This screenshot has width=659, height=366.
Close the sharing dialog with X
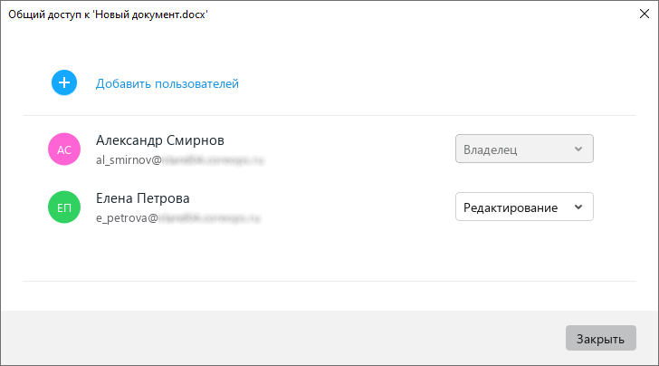[645, 14]
